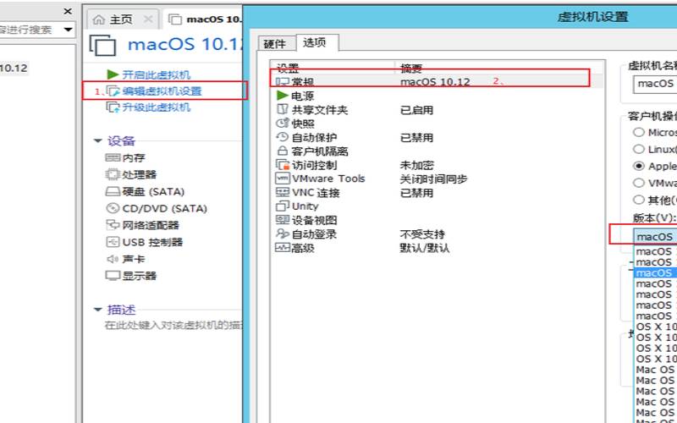This screenshot has height=423, width=677.
Task: Click the 版本 version combo box
Action: pyautogui.click(x=655, y=237)
